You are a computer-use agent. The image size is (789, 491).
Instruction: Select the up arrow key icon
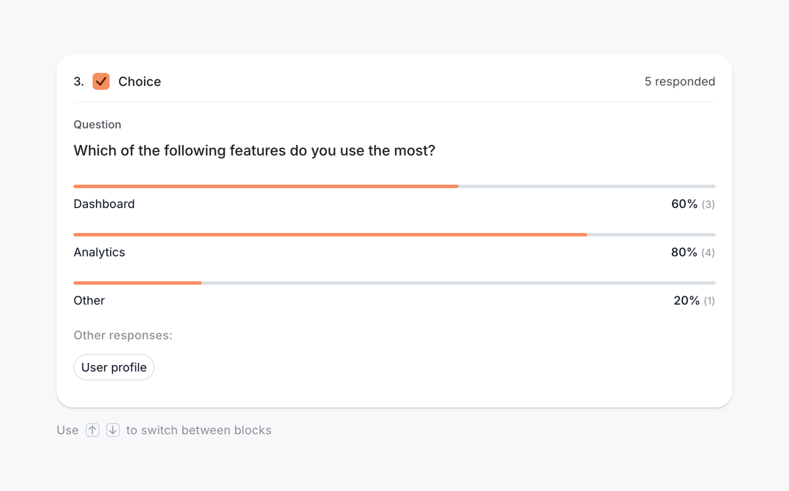(92, 429)
